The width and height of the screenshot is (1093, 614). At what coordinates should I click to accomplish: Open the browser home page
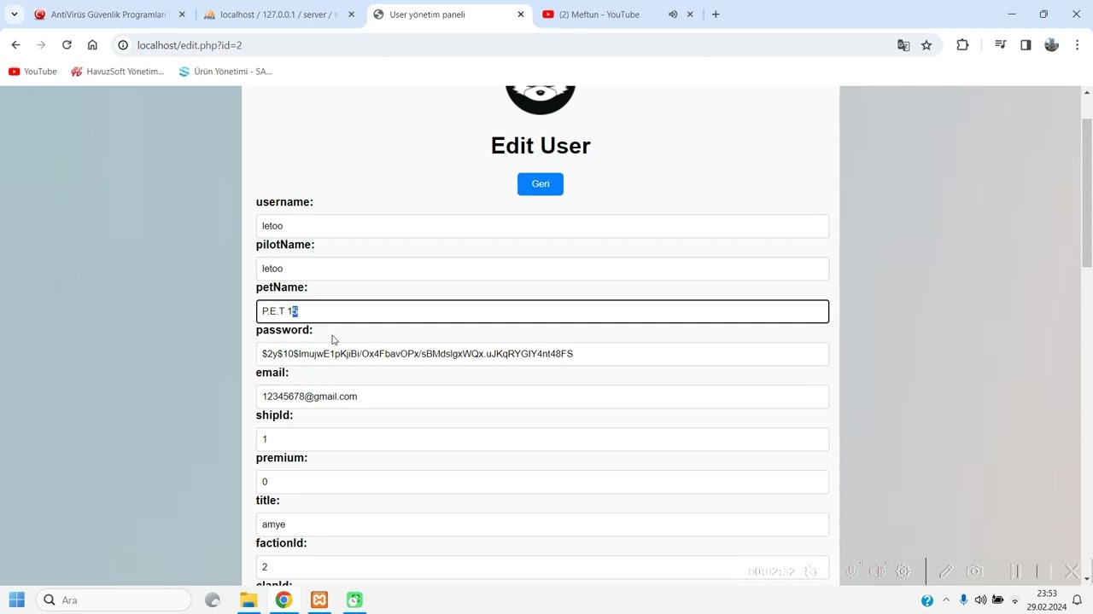[92, 45]
